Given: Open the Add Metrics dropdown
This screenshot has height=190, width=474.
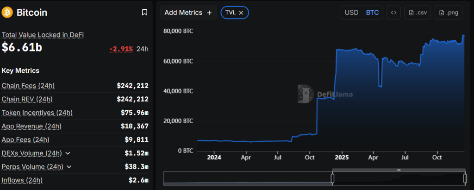Looking at the screenshot, I should pos(188,13).
